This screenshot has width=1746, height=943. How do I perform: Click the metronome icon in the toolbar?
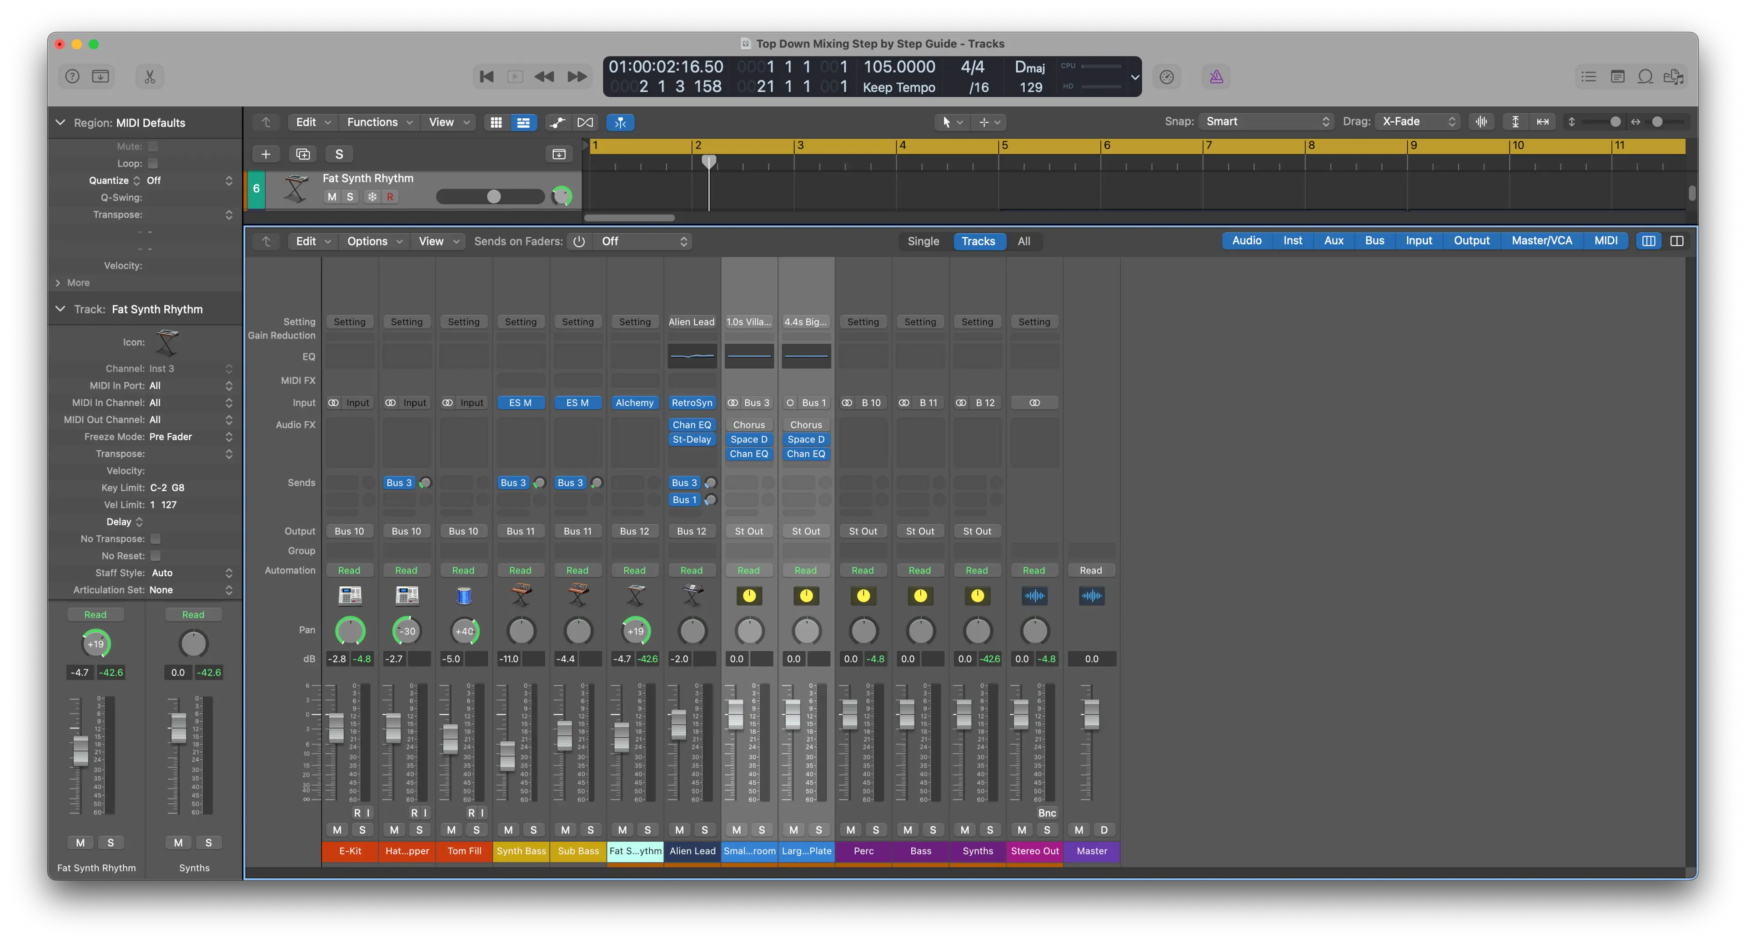pyautogui.click(x=1217, y=76)
